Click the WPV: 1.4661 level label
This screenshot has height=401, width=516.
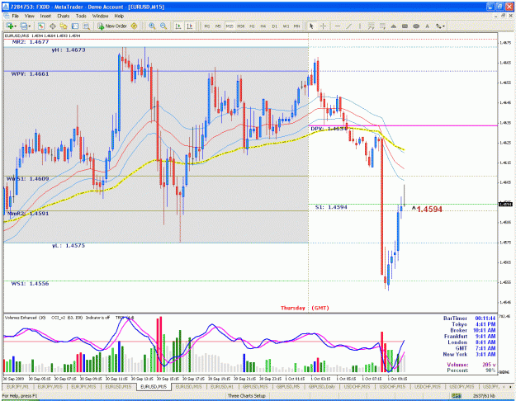(x=30, y=74)
